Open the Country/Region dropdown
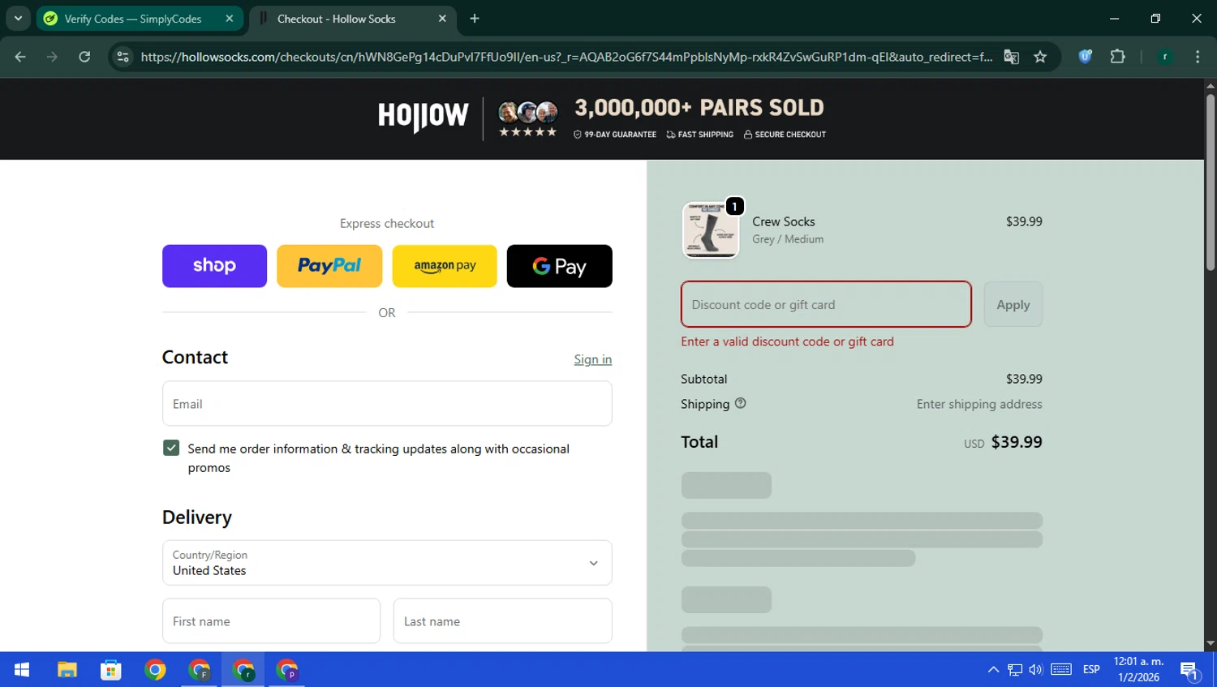The width and height of the screenshot is (1217, 687). coord(387,563)
